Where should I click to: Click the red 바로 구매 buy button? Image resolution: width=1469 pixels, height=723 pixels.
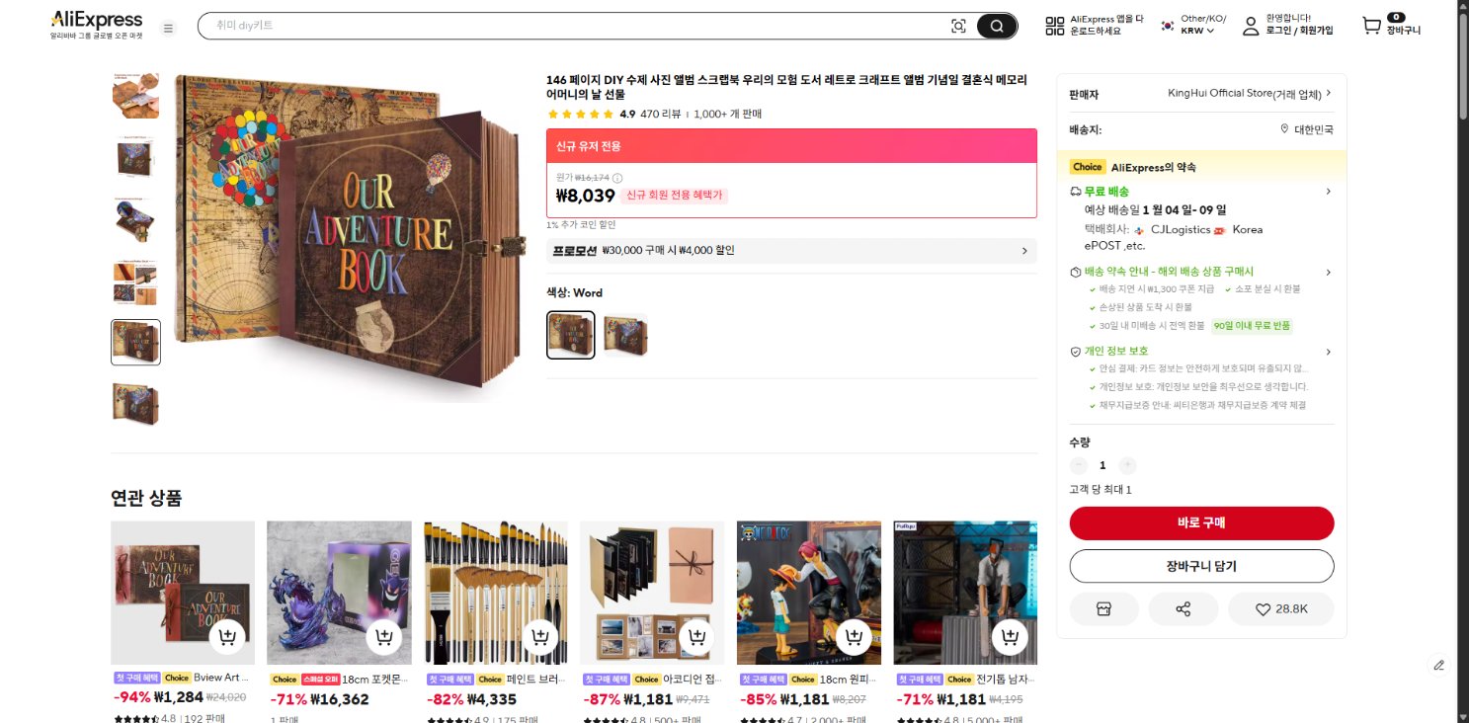1201,522
